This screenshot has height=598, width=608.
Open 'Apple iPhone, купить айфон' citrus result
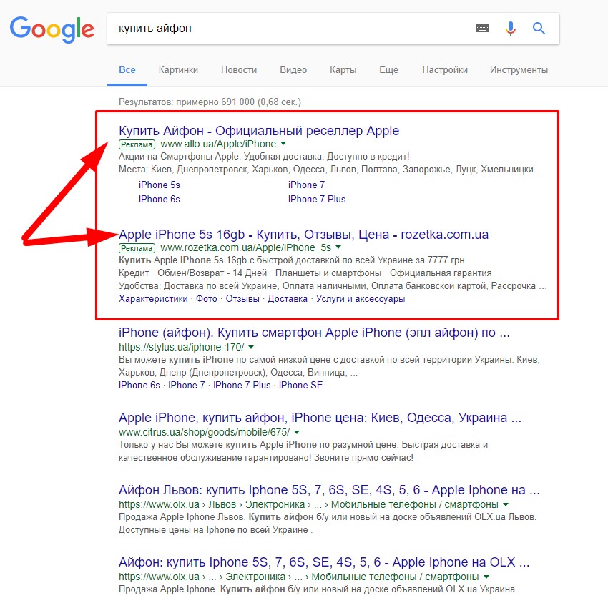(320, 418)
